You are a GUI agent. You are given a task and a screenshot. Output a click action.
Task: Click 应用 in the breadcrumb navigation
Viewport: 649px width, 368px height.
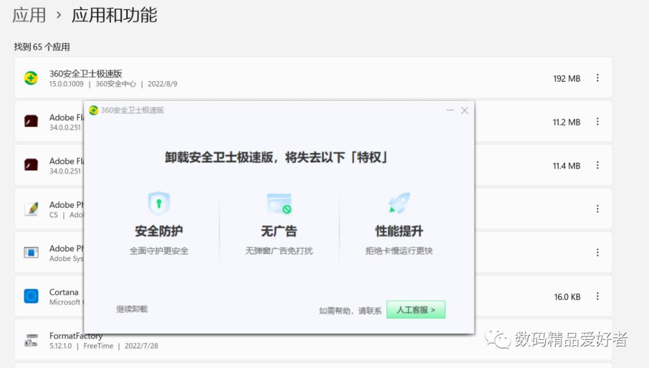28,15
